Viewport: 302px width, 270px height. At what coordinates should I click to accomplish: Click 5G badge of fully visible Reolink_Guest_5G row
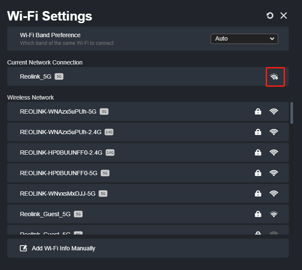tap(78, 214)
